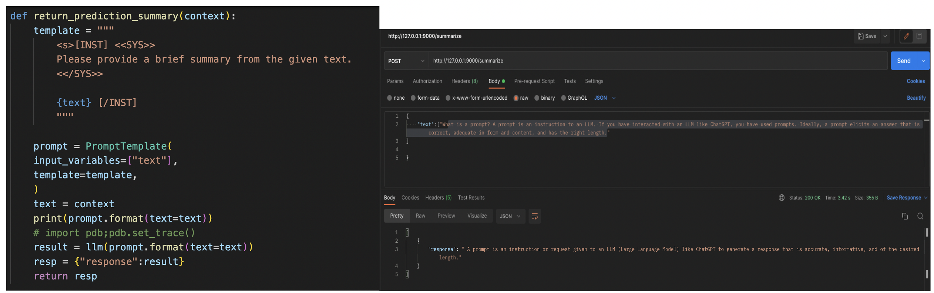Image resolution: width=934 pixels, height=293 pixels.
Task: Expand the Save options chevron
Action: tap(885, 36)
